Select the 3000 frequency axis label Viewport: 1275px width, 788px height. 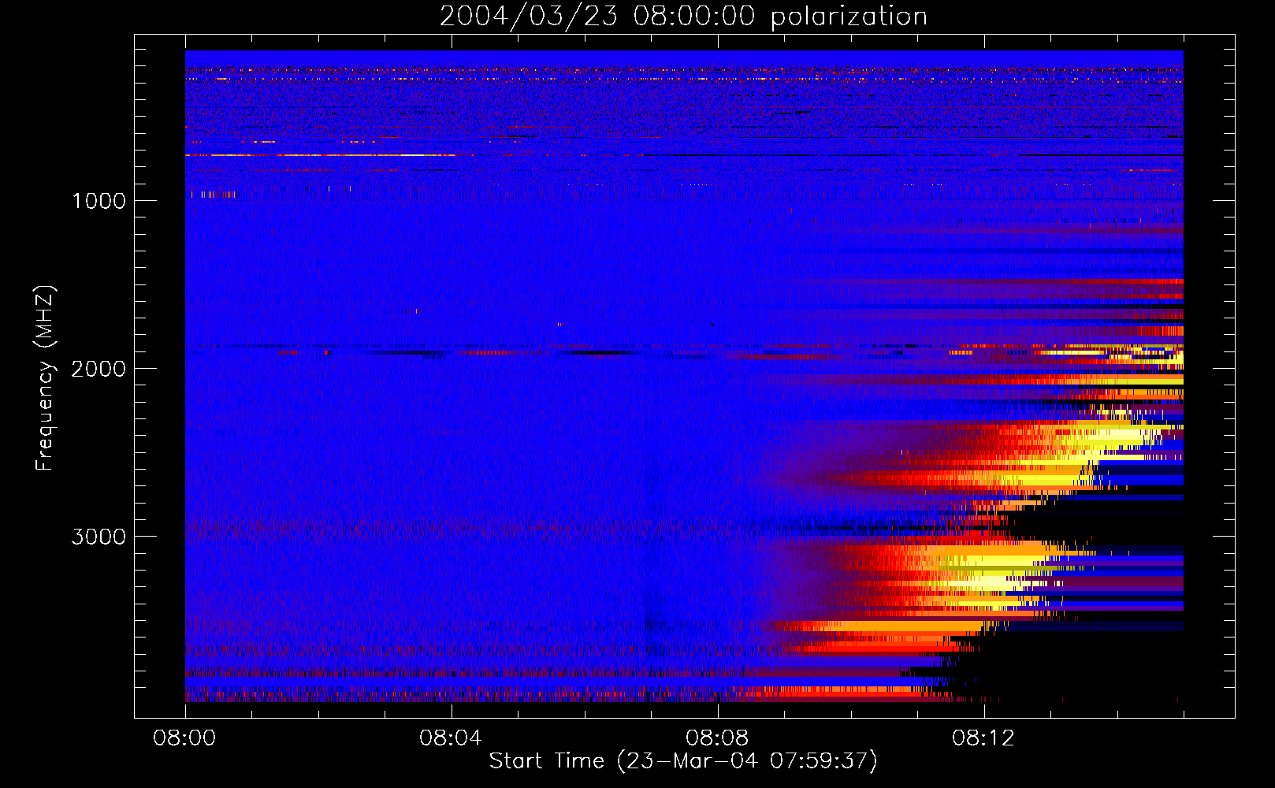click(x=99, y=537)
